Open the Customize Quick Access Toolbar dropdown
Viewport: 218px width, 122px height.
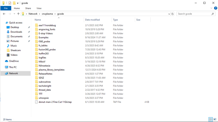pos(18,3)
